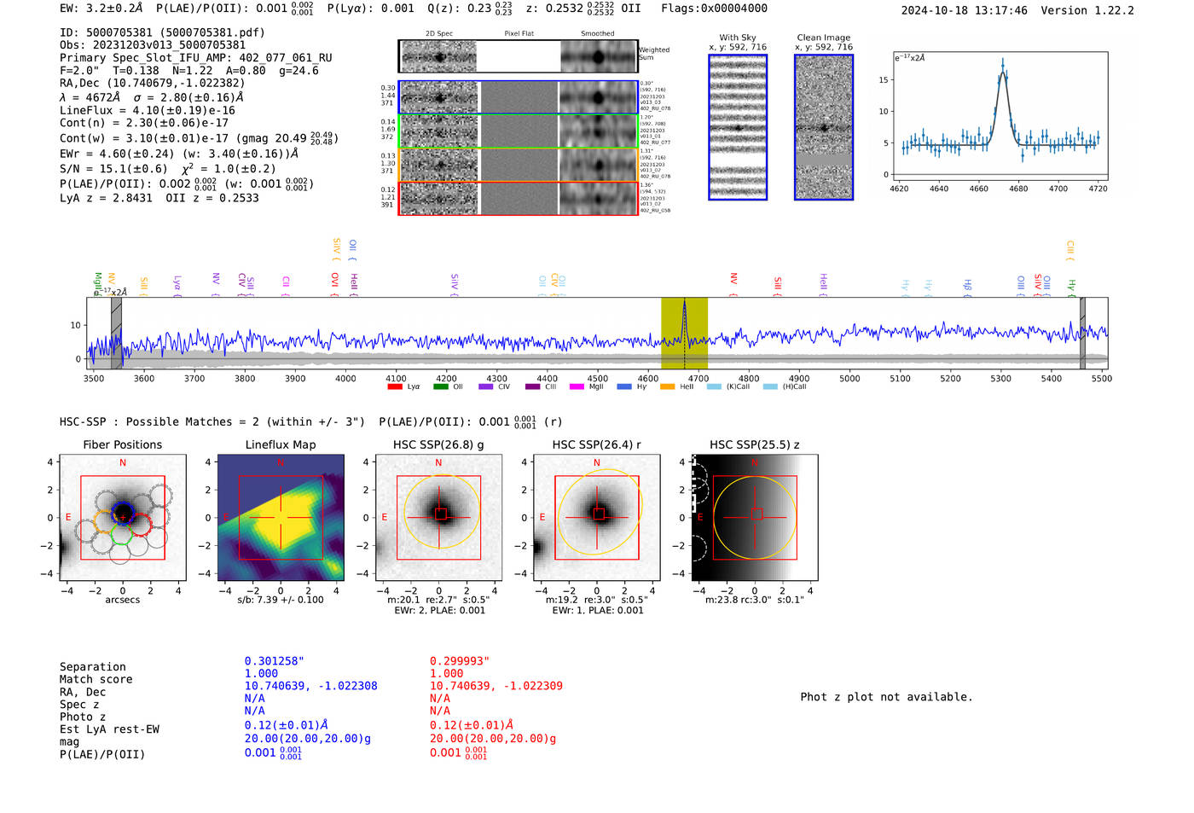
Task: Click the yellow highlighted region in full spectrum
Action: coord(684,334)
